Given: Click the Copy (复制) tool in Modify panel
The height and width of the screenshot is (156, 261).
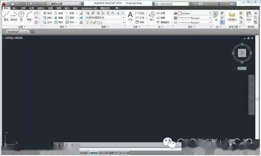Looking at the screenshot, I should (x=47, y=18).
